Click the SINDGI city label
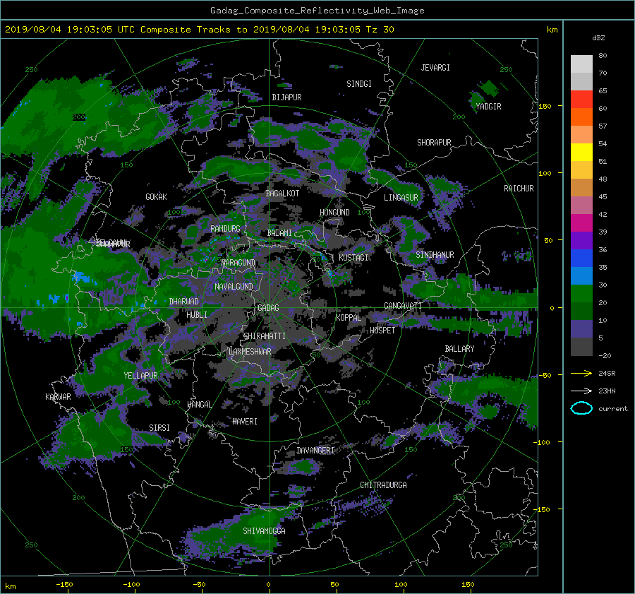 pyautogui.click(x=359, y=84)
